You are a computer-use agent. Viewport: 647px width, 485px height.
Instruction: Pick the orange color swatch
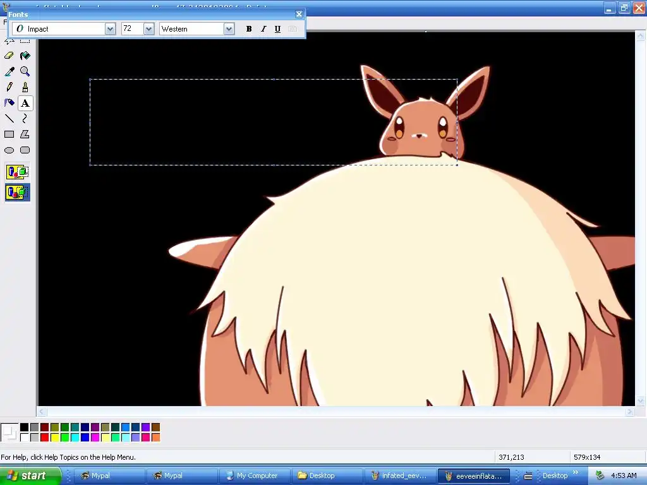(x=155, y=437)
